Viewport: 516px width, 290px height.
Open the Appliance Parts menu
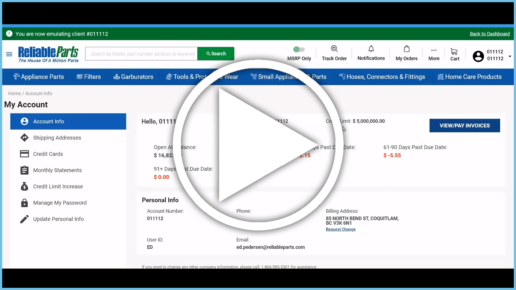pyautogui.click(x=39, y=77)
